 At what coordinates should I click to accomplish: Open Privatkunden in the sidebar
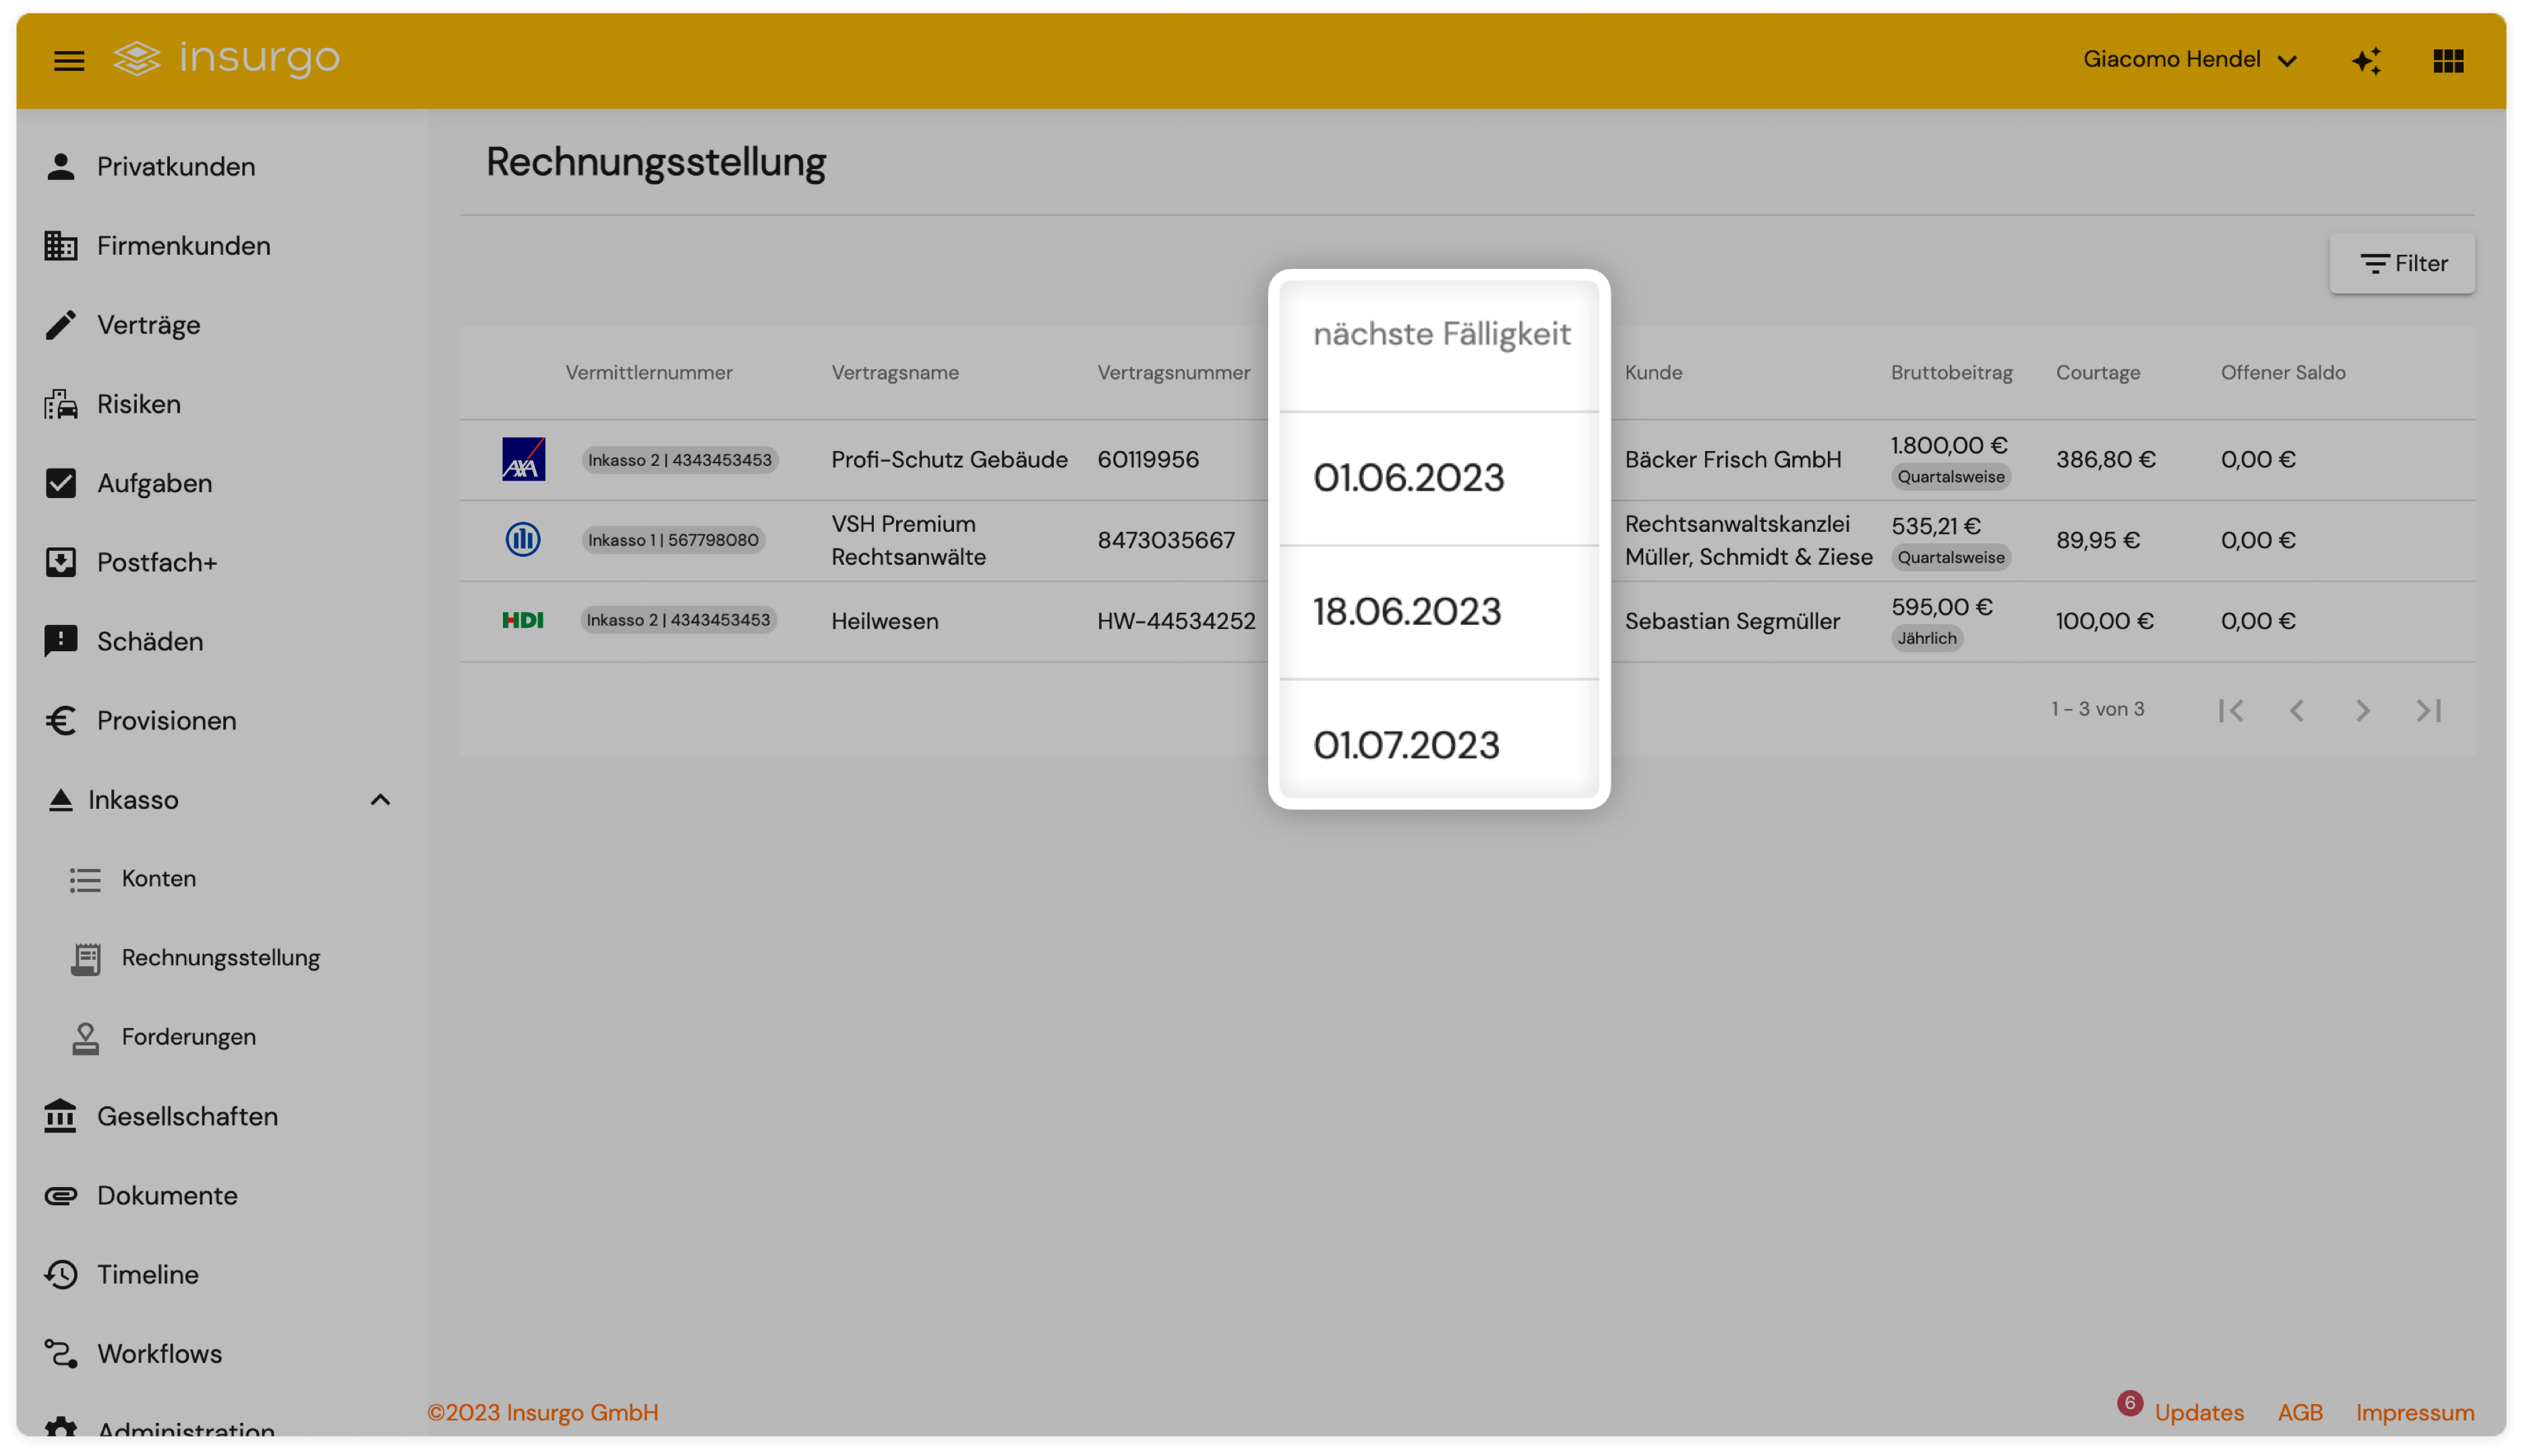(x=176, y=166)
